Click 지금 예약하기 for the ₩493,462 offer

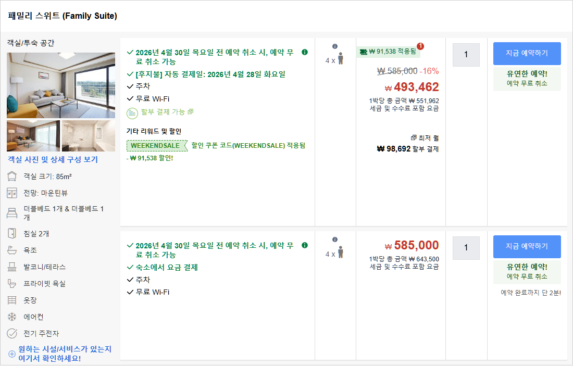pyautogui.click(x=527, y=54)
